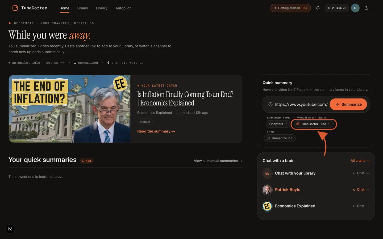Expand the Chapters summary type dropdown
The image size is (383, 239).
point(278,124)
